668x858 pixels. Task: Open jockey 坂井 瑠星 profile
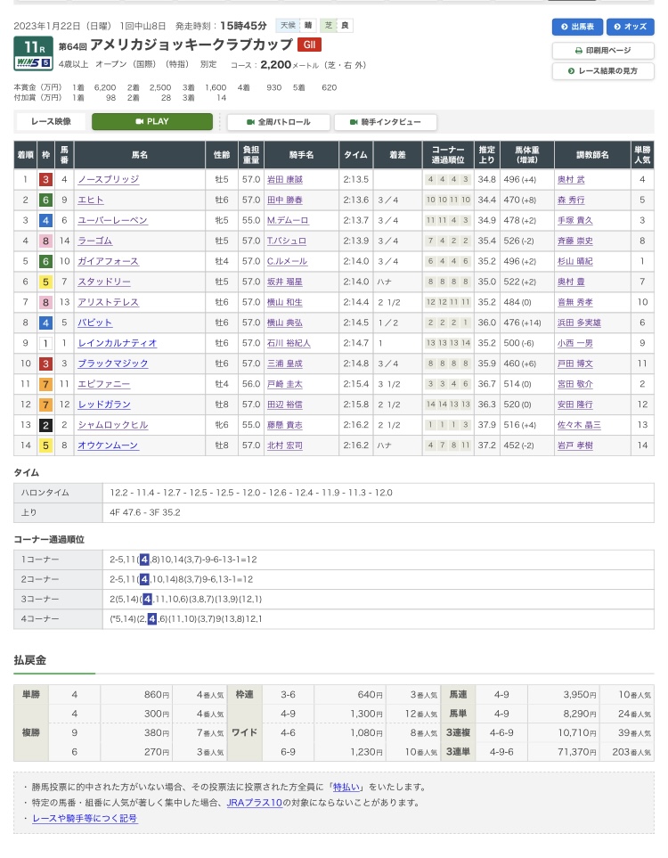point(284,282)
